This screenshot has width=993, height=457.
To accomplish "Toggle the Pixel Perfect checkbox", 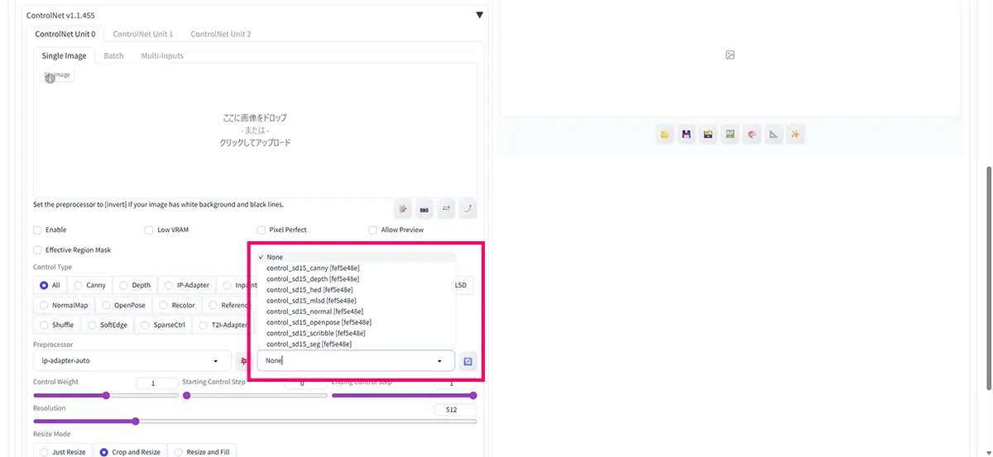I will [261, 230].
